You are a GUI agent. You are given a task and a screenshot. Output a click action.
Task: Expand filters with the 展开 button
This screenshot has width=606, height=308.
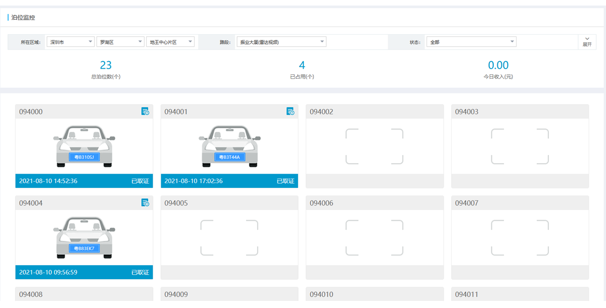[x=587, y=42]
